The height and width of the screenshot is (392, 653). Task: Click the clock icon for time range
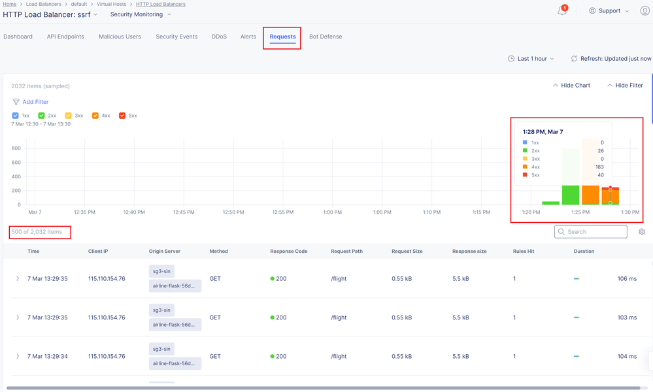(511, 59)
